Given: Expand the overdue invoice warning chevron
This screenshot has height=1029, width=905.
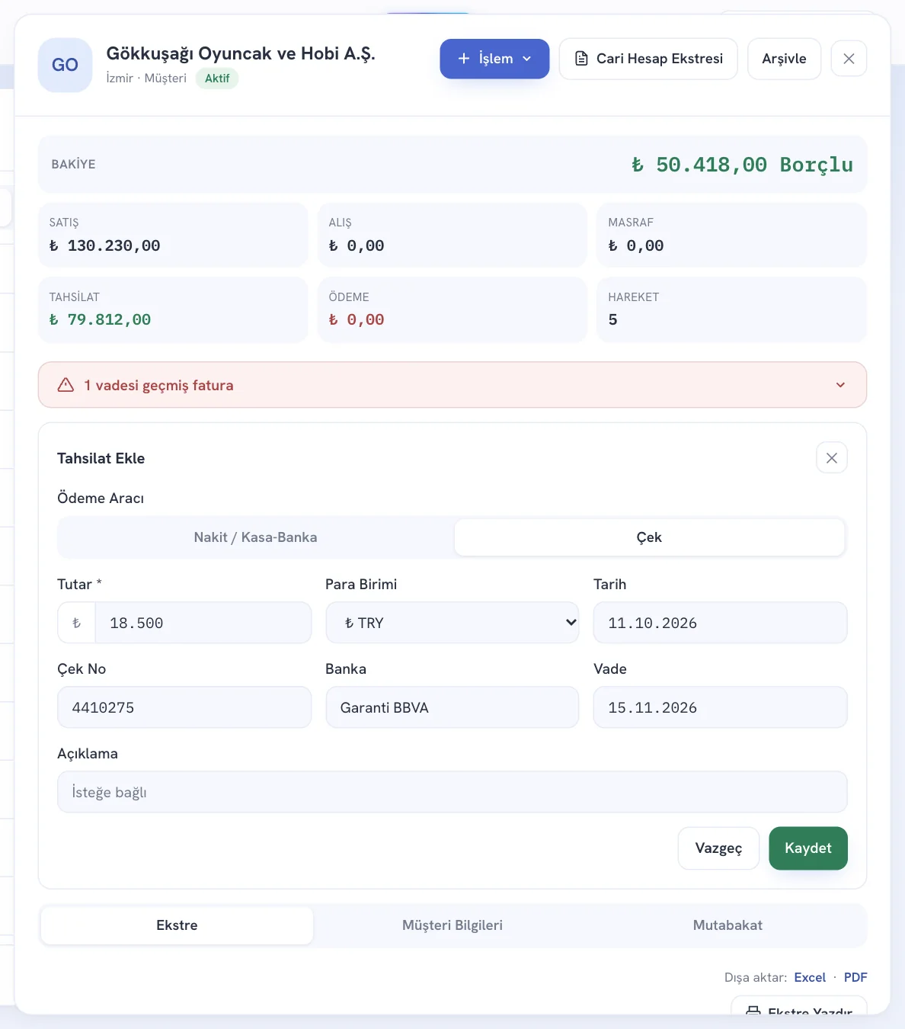Looking at the screenshot, I should tap(840, 385).
